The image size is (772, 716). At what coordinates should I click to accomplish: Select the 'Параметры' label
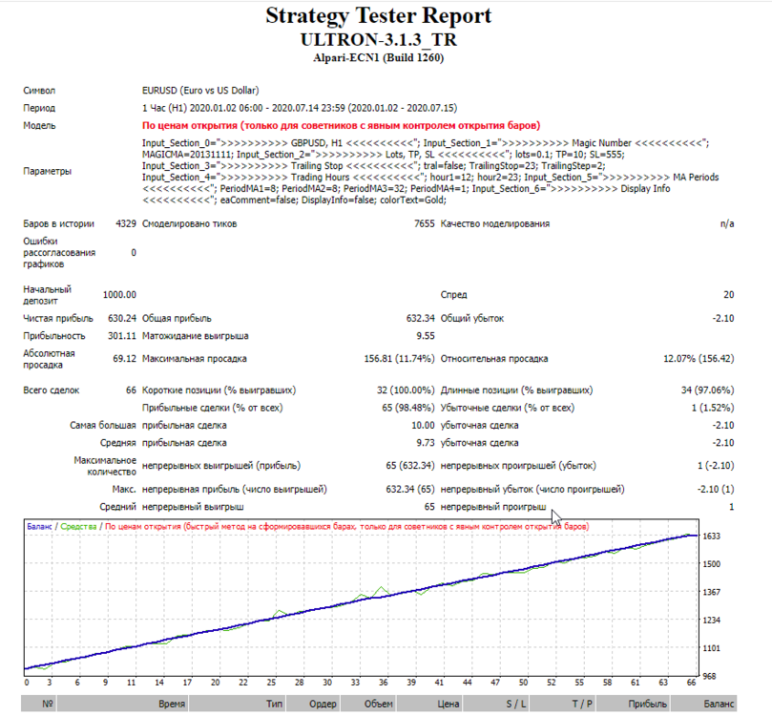48,172
